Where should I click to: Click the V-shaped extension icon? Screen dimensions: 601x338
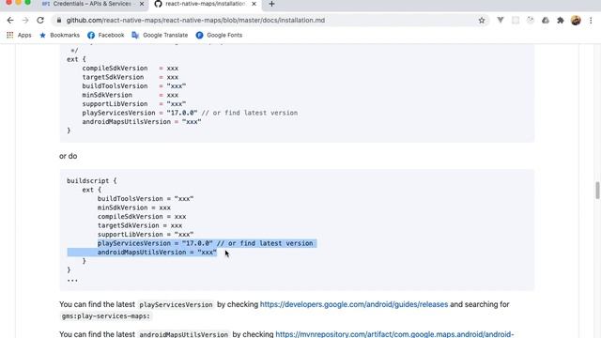pyautogui.click(x=501, y=21)
